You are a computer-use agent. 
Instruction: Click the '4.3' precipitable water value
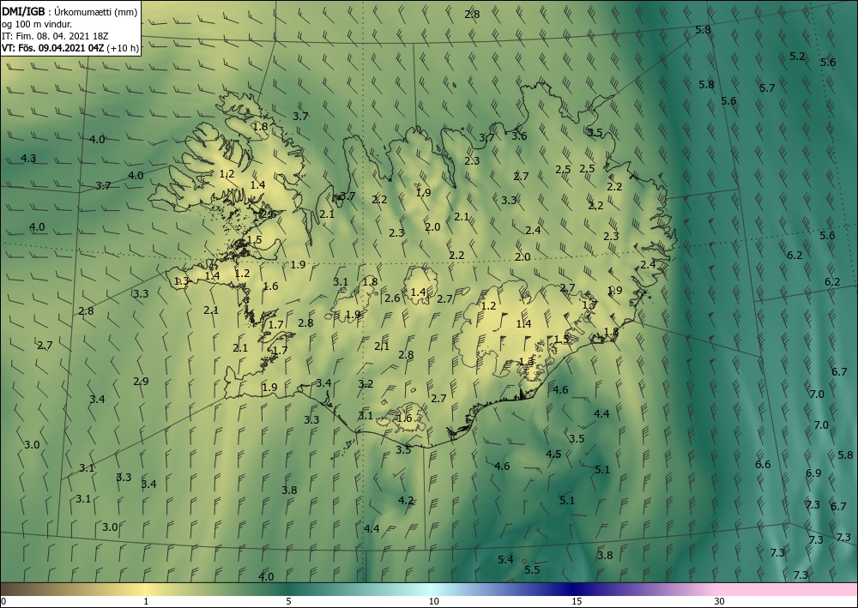click(x=28, y=159)
